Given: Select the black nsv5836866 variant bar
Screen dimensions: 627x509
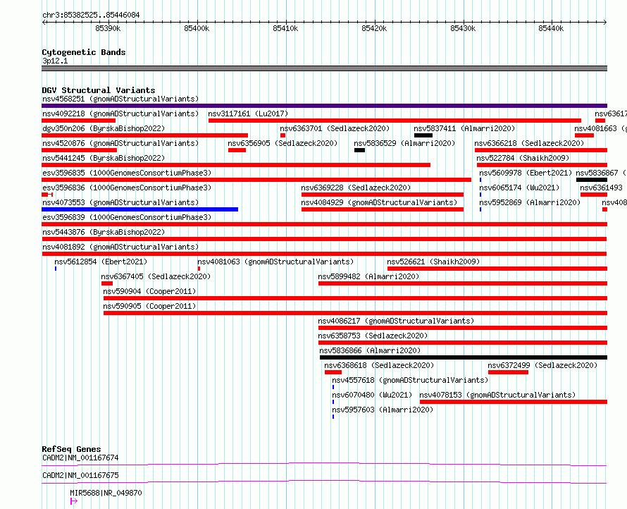Looking at the screenshot, I should (464, 357).
